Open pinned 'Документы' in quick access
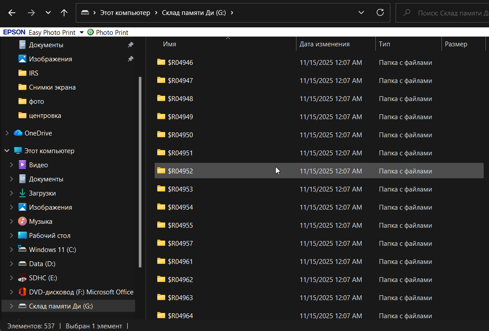 [x=46, y=45]
